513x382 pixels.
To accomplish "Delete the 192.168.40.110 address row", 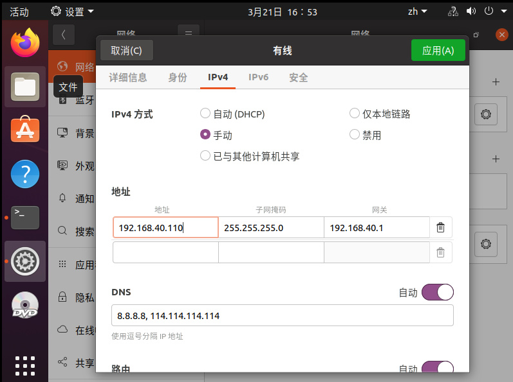I will [440, 227].
